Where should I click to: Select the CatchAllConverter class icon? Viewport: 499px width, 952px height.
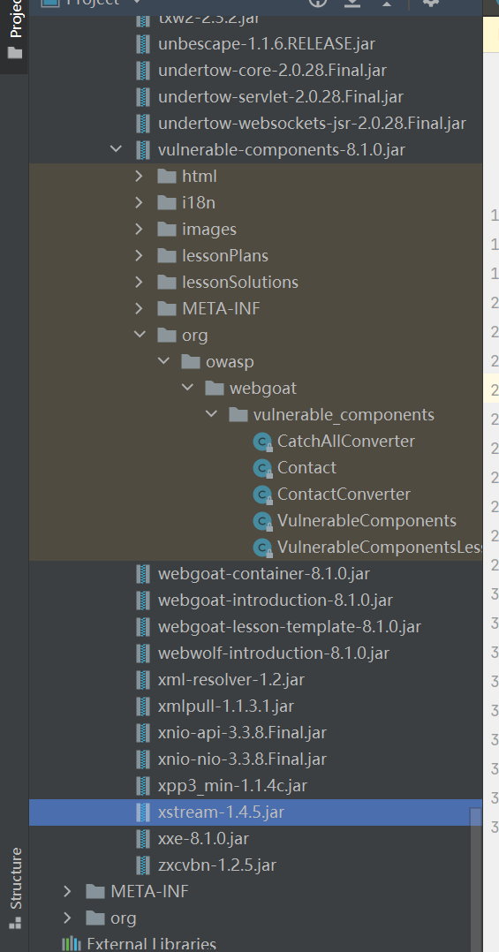[x=261, y=442]
